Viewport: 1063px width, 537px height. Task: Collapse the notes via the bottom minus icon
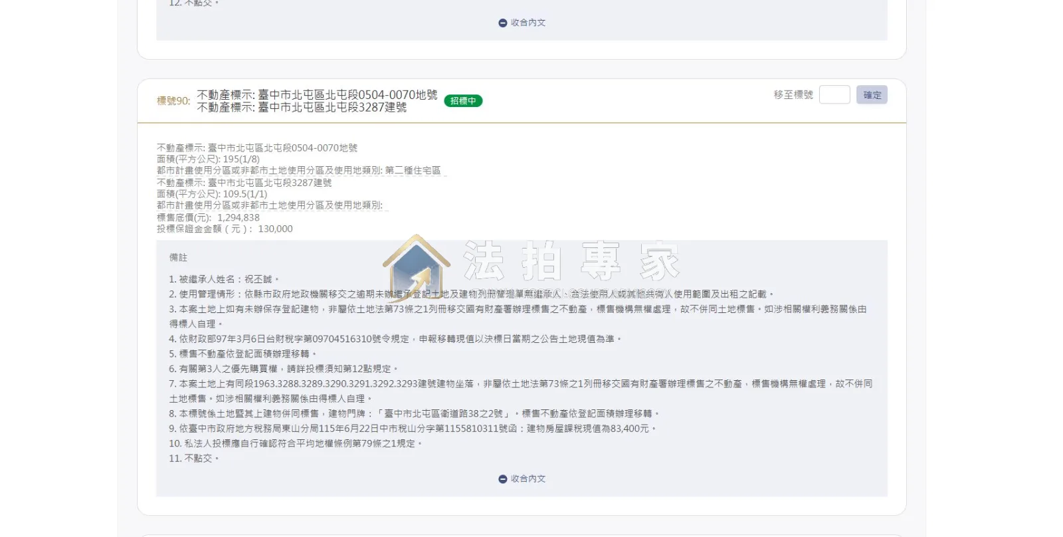(x=503, y=479)
